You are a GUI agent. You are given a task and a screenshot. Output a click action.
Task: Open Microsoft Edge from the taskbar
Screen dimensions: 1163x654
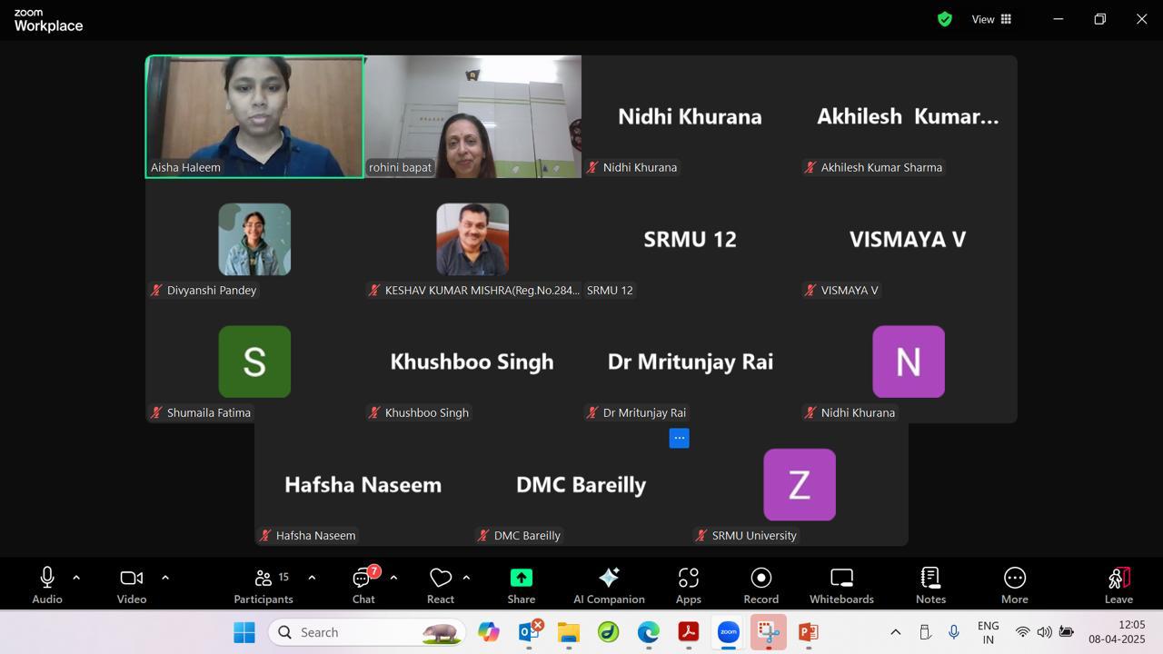click(x=648, y=632)
